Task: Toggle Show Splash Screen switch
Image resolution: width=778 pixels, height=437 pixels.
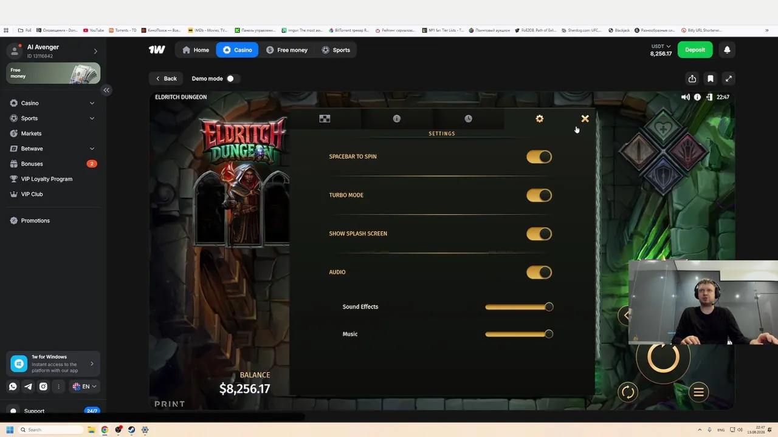Action: point(539,234)
